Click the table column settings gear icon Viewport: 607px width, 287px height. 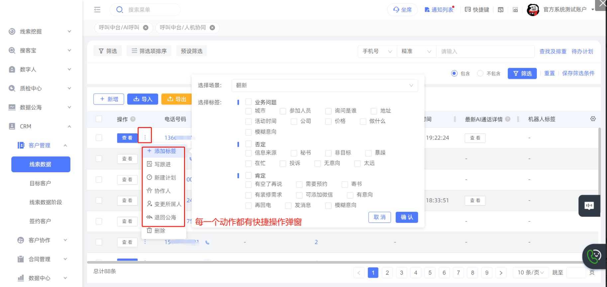point(593,119)
